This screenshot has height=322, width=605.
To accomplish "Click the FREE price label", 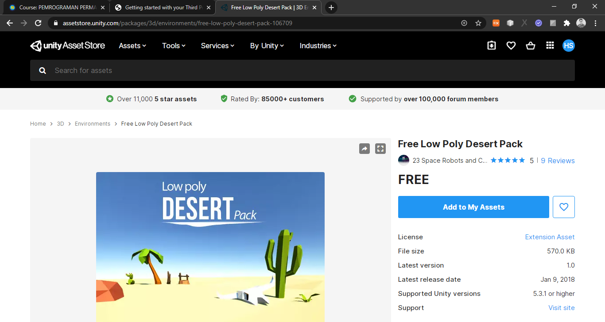I will [414, 180].
